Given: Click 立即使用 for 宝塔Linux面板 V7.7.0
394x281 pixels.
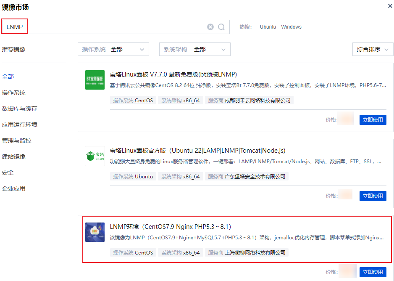Looking at the screenshot, I should point(373,120).
